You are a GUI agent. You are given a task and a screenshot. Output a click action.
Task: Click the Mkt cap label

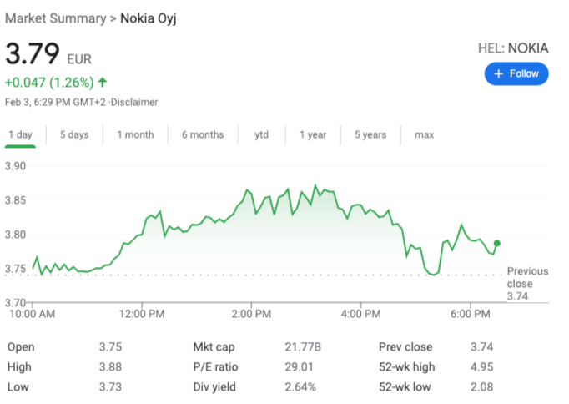point(214,346)
